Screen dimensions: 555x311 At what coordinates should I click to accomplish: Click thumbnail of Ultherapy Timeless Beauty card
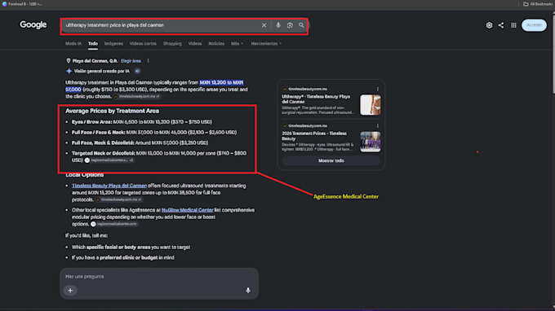pyautogui.click(x=371, y=104)
